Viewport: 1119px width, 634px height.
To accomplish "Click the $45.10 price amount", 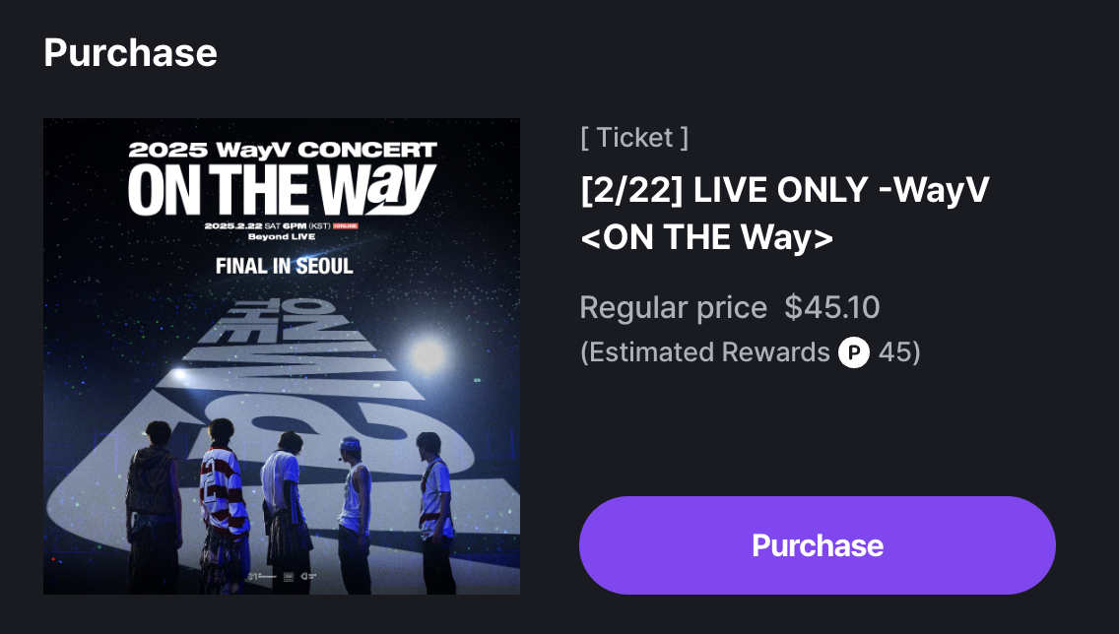I will click(831, 308).
